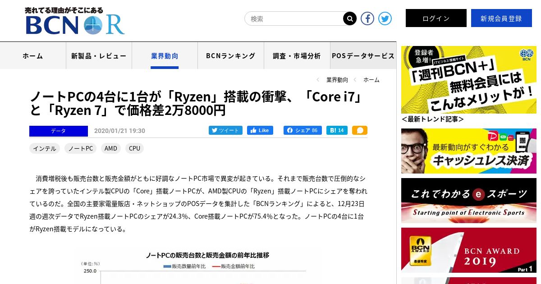Click the 販売金額前年比 chart legend
The height and width of the screenshot is (284, 541).
(233, 266)
